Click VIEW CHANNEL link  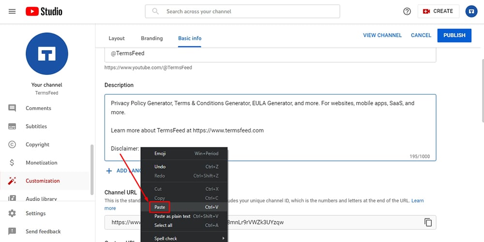click(x=382, y=35)
